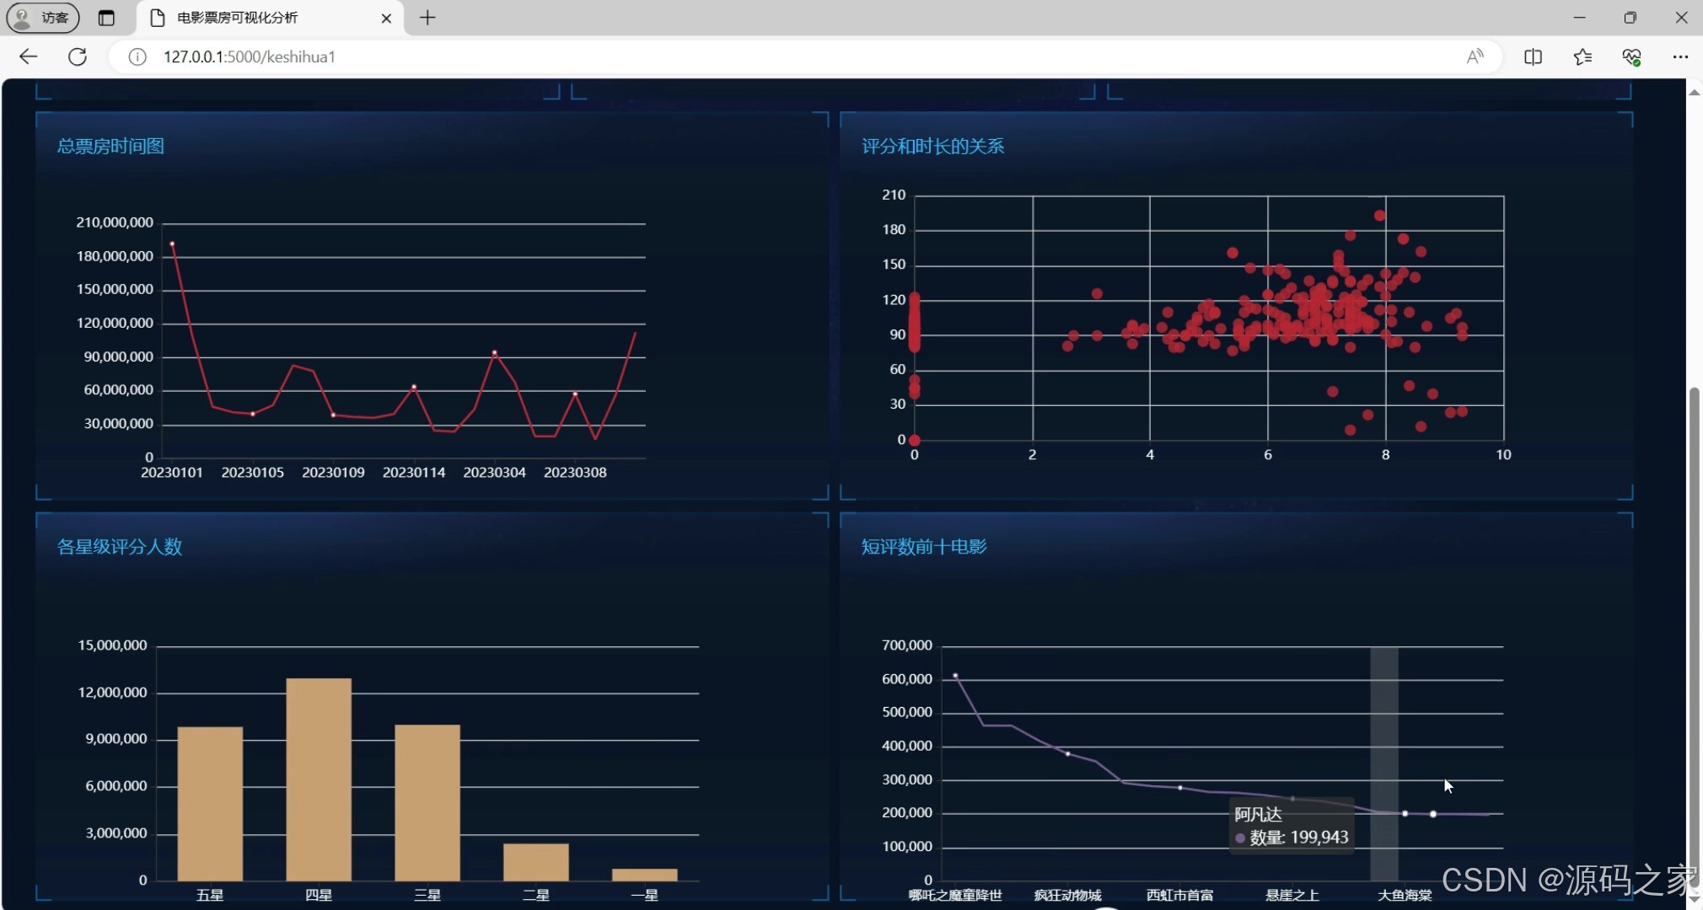This screenshot has height=910, width=1703.
Task: Click 哪吒之魔童降世 point on 短评数 chart
Action: (x=955, y=676)
